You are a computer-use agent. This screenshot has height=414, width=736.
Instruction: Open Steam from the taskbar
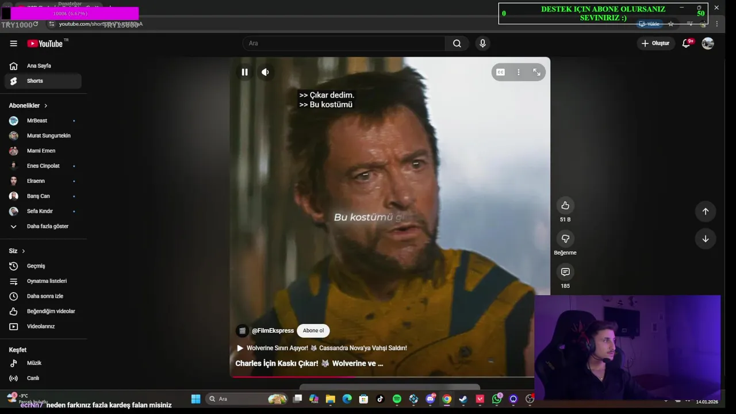pyautogui.click(x=463, y=399)
